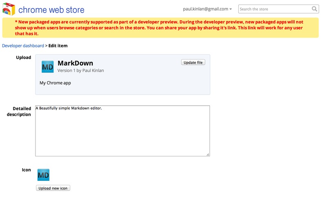
Task: Click the Icon section label
Action: click(x=26, y=170)
